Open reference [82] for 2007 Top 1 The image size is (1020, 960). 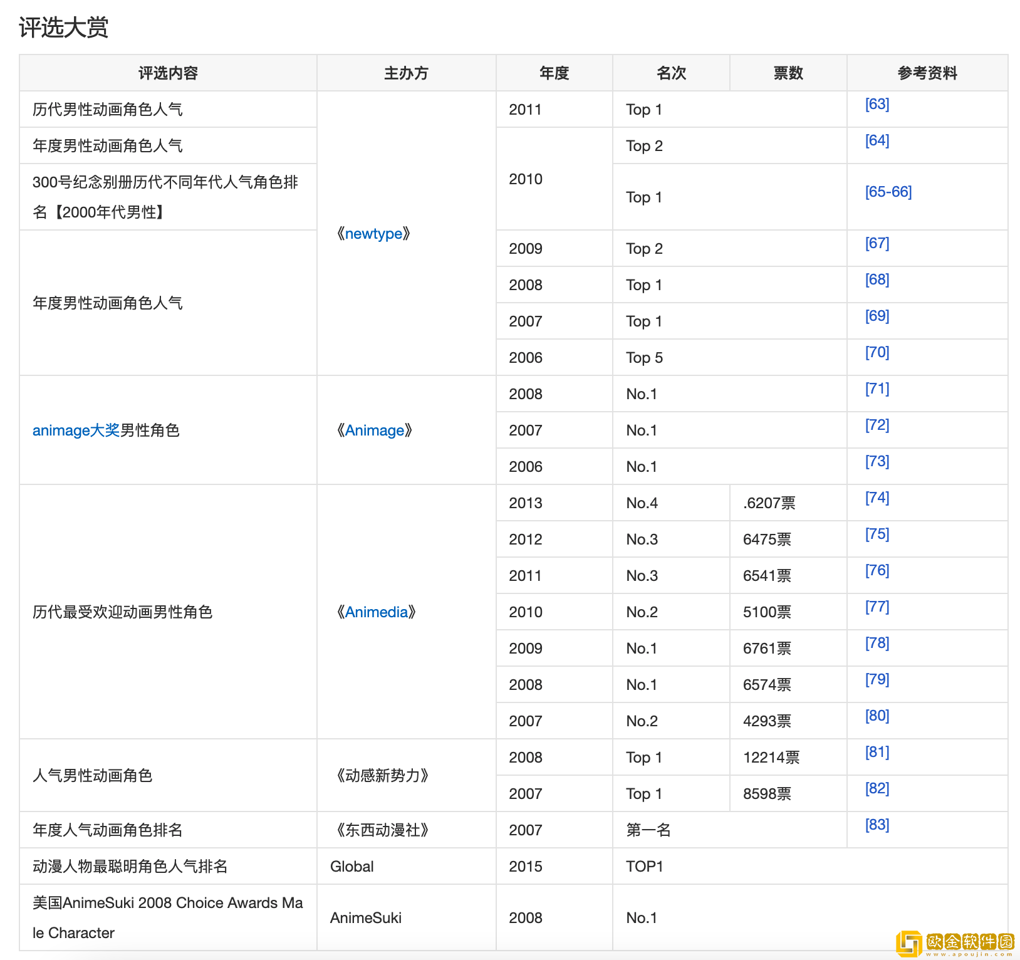(877, 788)
